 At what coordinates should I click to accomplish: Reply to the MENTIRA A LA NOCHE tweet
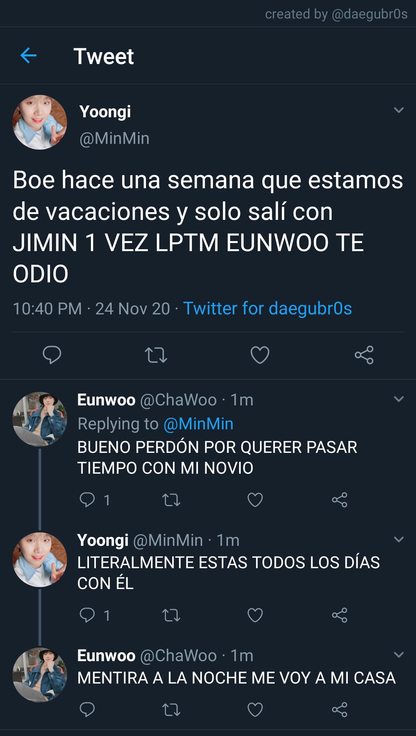[87, 709]
